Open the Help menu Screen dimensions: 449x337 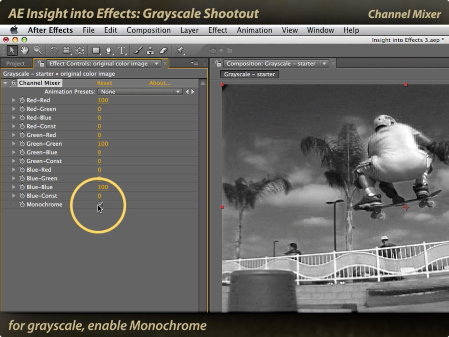coord(351,30)
